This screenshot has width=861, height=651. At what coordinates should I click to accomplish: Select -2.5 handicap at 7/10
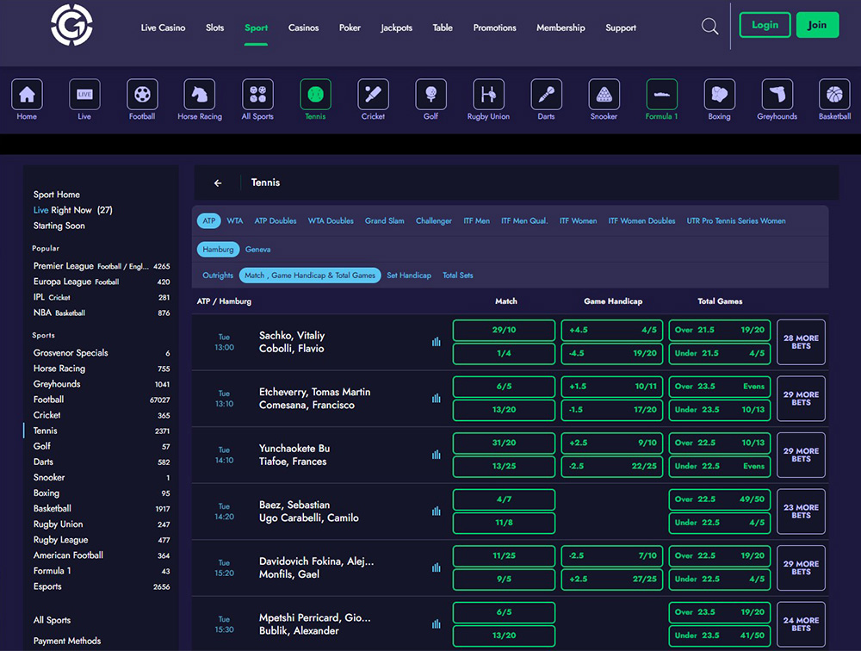(612, 556)
